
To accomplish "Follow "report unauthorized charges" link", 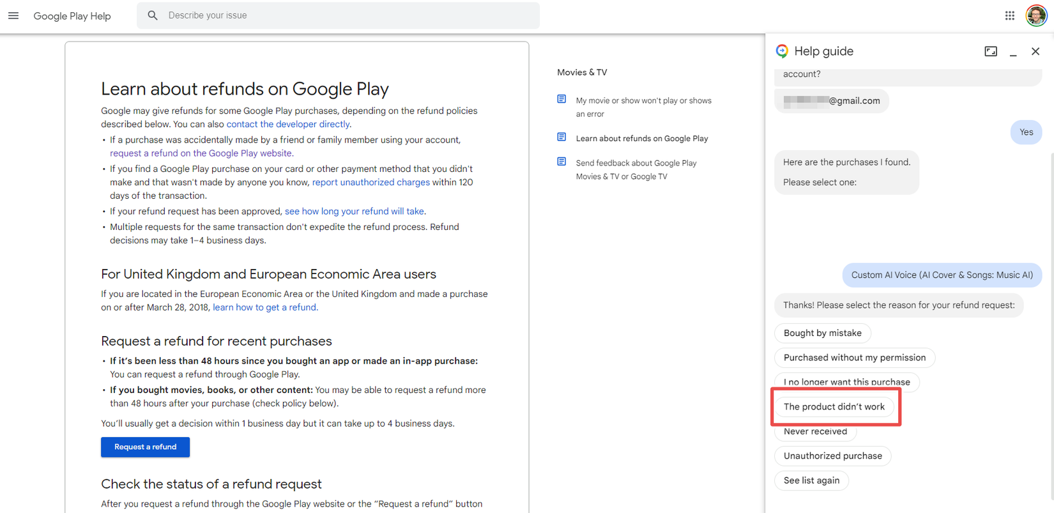I will (x=370, y=183).
